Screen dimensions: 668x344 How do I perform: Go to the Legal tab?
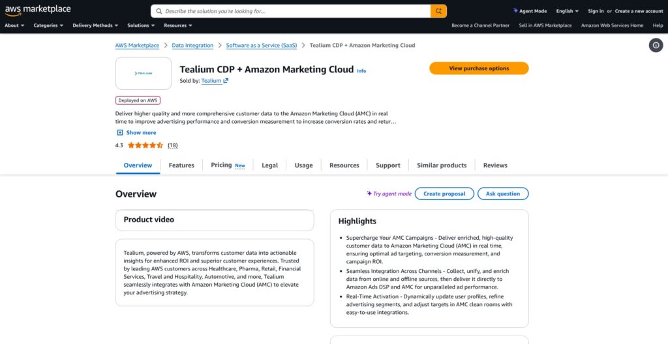269,165
